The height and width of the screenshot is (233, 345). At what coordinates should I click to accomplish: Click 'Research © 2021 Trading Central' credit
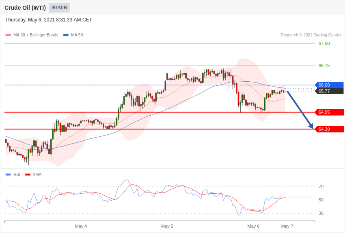pyautogui.click(x=311, y=35)
